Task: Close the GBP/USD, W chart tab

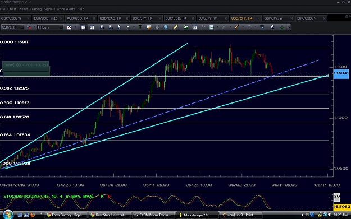Action: pos(28,18)
